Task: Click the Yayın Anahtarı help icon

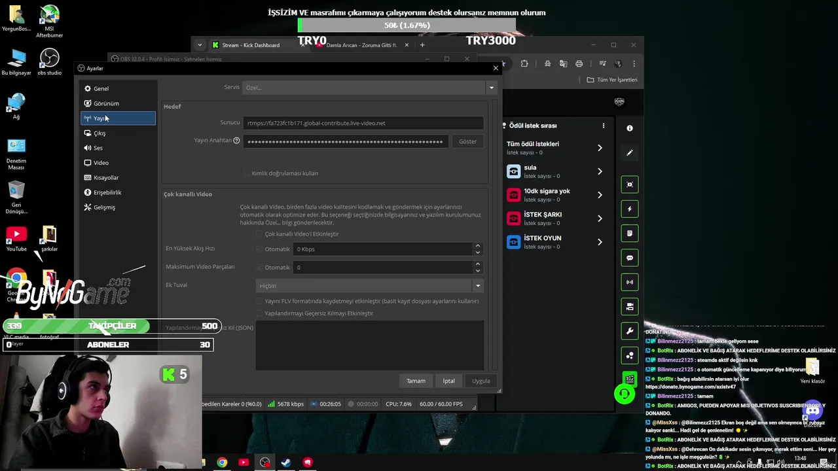Action: pos(236,141)
